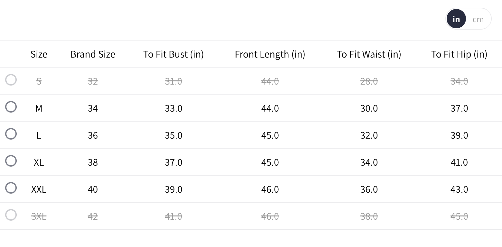This screenshot has width=502, height=247.
Task: Click the Size column header
Action: [x=39, y=54]
